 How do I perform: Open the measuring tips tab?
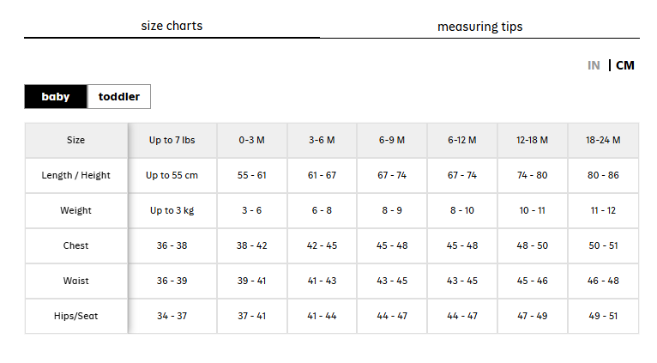point(479,27)
